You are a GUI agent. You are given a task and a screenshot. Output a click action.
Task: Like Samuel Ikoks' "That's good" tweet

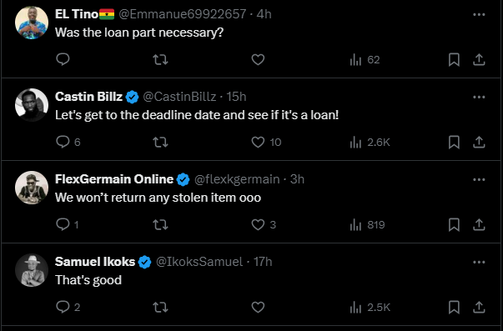click(x=258, y=308)
